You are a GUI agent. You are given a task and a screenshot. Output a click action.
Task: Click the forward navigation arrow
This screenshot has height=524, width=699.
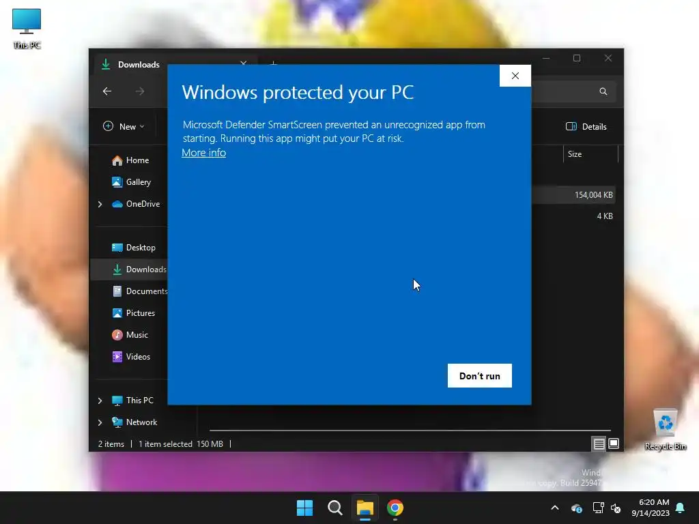point(140,91)
